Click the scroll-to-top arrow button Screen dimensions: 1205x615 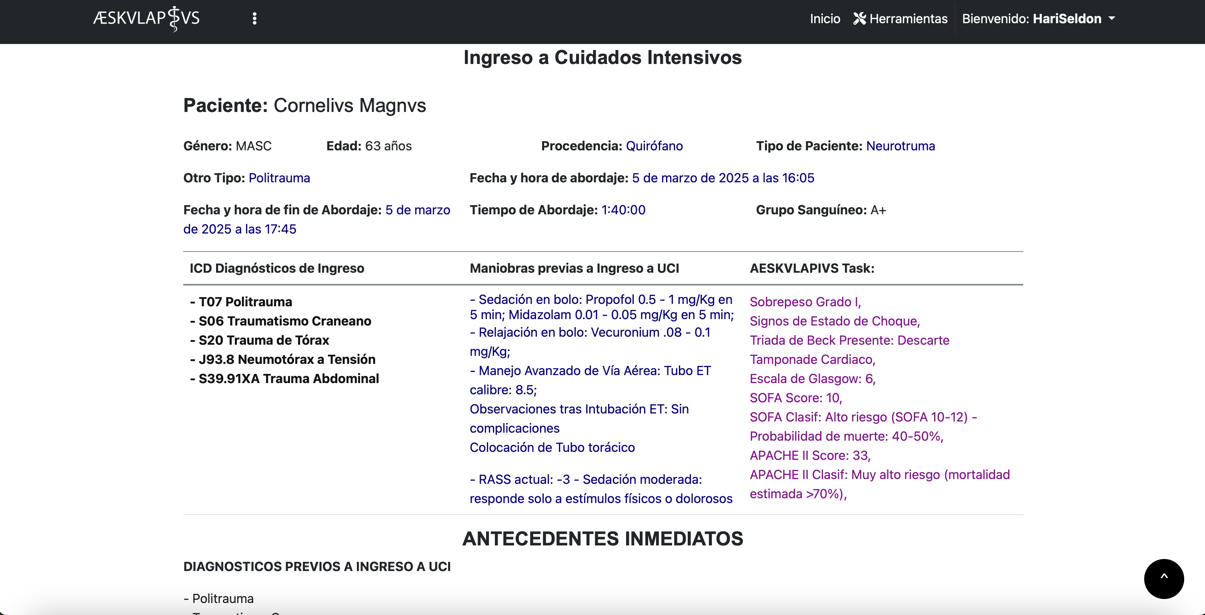click(1163, 578)
